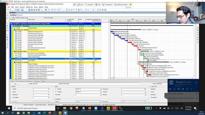205x115 pixels.
Task: Click the Windows Start button in remote taskbar
Action: pyautogui.click(x=9, y=108)
